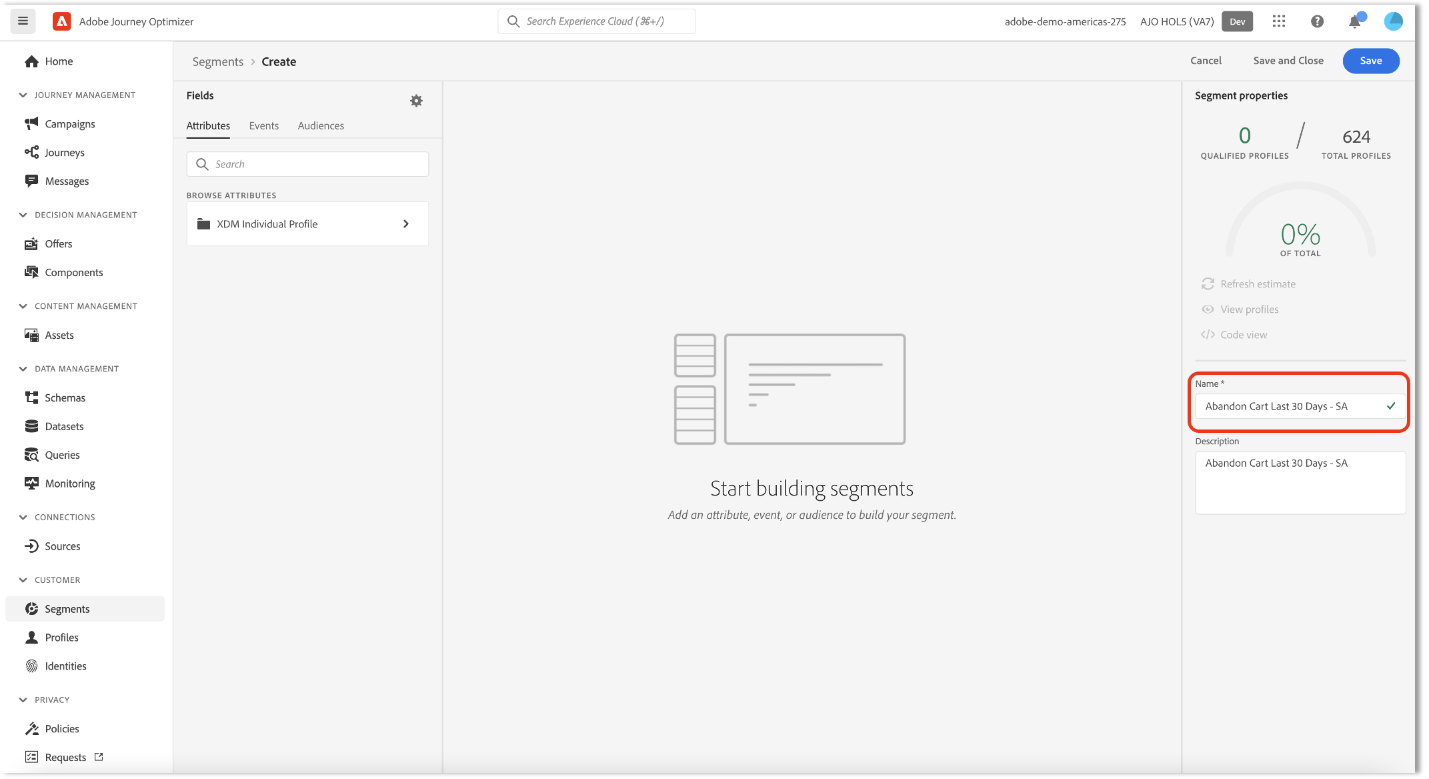The image size is (1429, 779).
Task: Open the hamburger navigation menu
Action: tap(23, 21)
